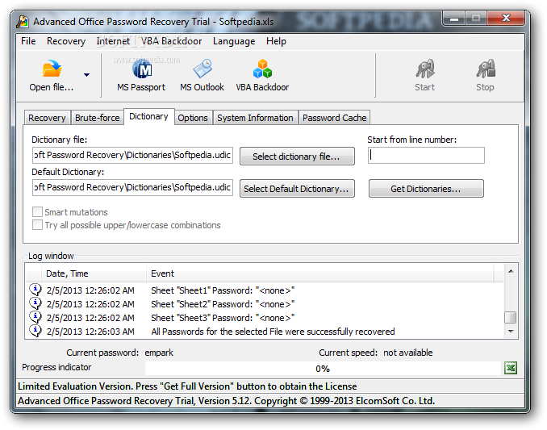Switch to the Options tab
The image size is (547, 430).
(193, 118)
